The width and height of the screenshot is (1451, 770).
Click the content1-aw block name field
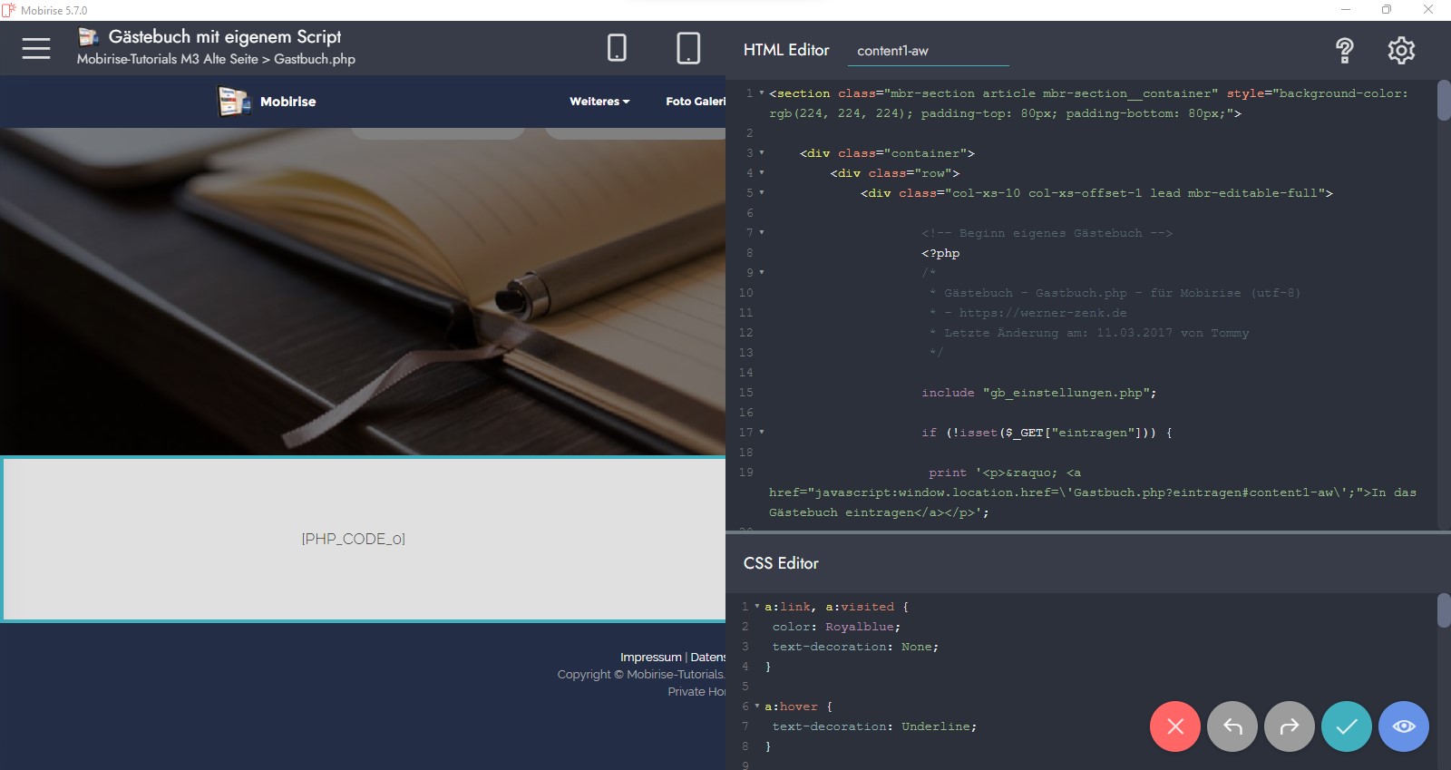click(x=928, y=51)
